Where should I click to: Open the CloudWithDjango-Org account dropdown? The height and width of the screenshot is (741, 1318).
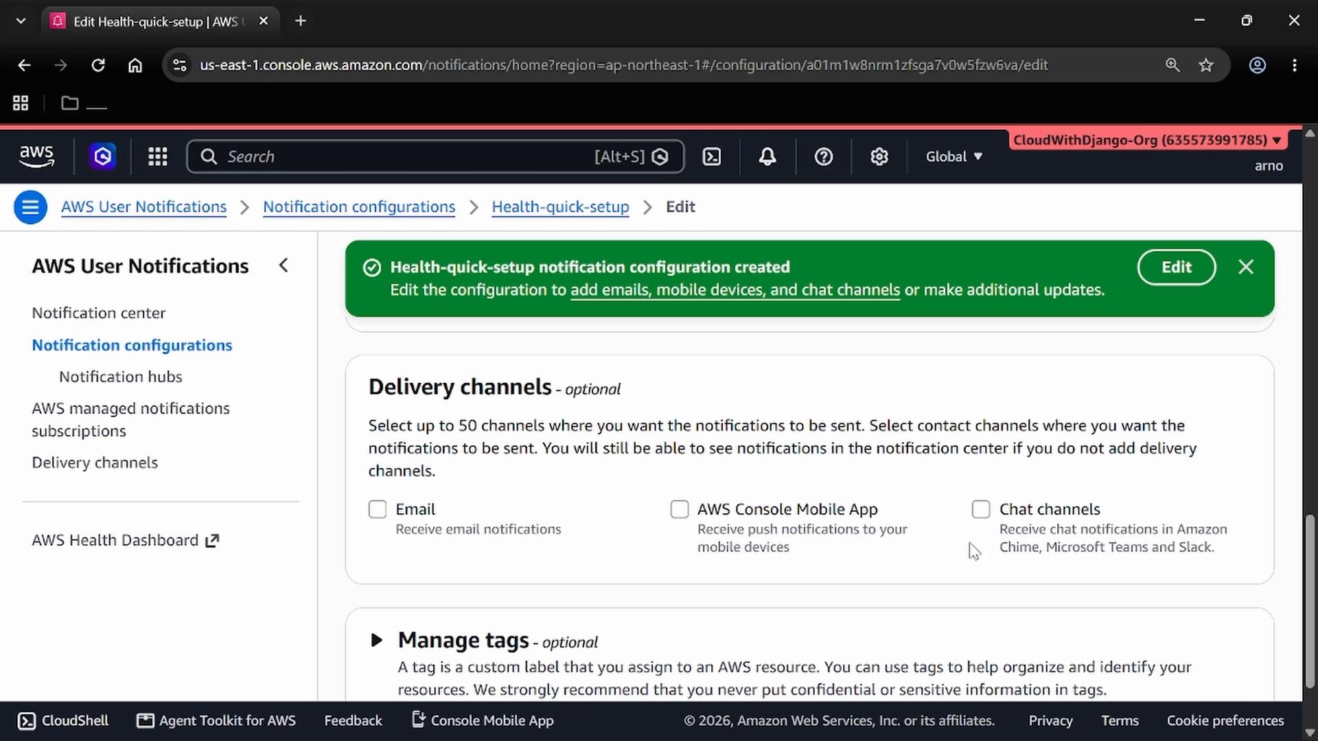(x=1147, y=140)
